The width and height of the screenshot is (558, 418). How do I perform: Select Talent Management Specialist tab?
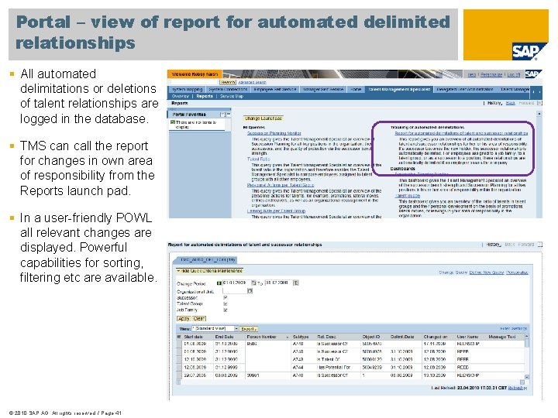coord(399,89)
